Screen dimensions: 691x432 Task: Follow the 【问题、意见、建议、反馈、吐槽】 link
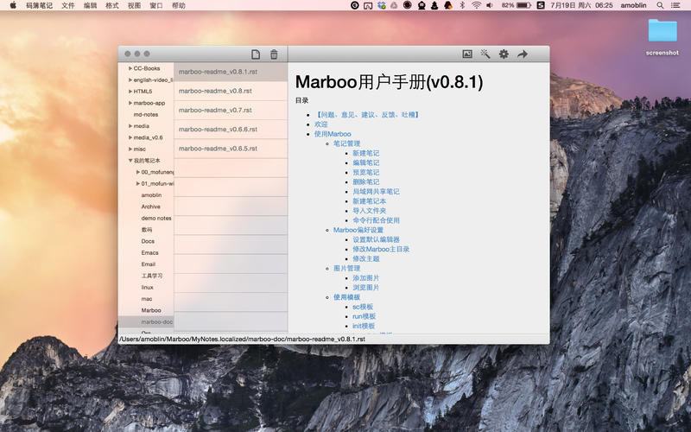pyautogui.click(x=367, y=115)
